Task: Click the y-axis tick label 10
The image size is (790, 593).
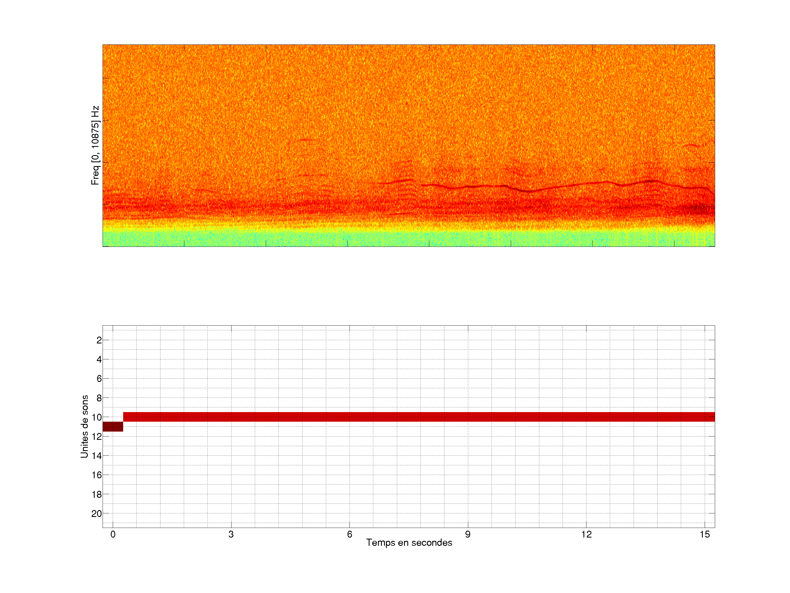Action: 97,417
